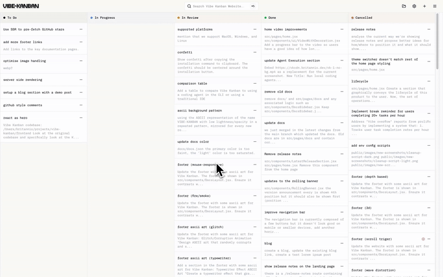The image size is (443, 277).
Task: Open options menu for 'update docs color'
Action: click(x=255, y=142)
